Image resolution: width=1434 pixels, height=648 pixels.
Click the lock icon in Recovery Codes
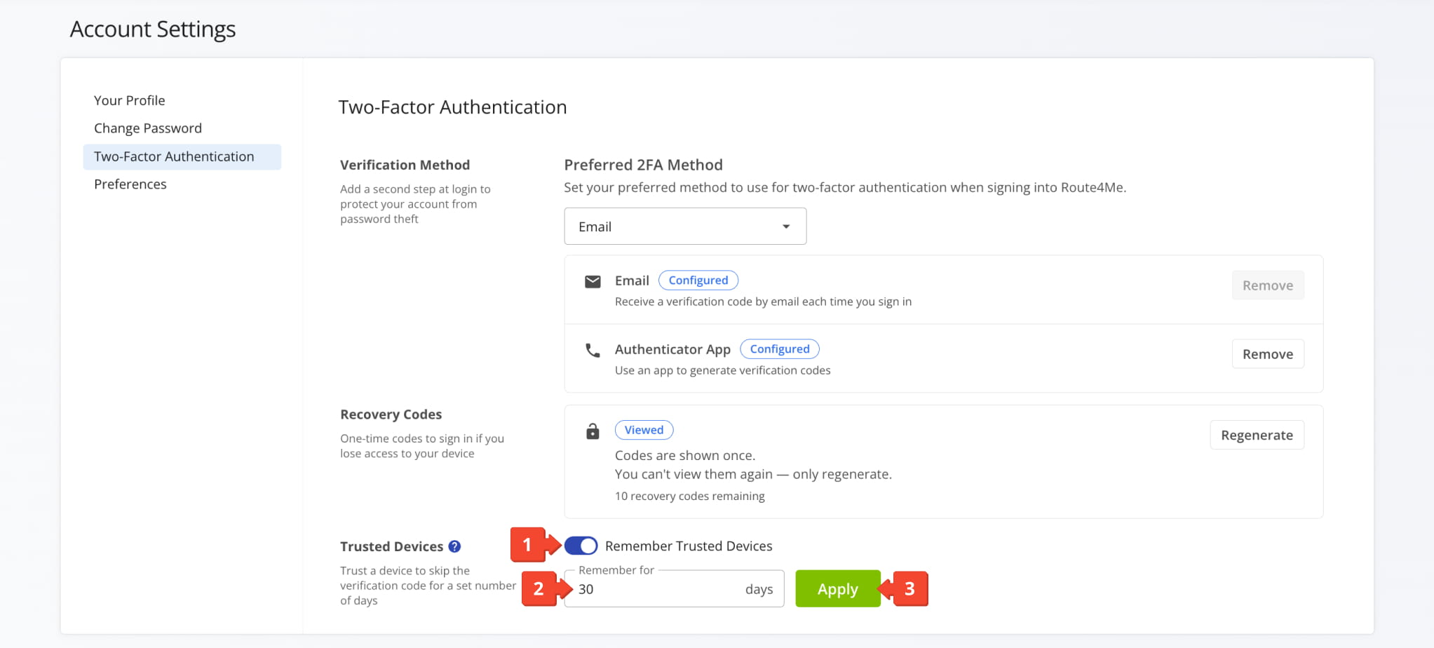click(x=593, y=431)
